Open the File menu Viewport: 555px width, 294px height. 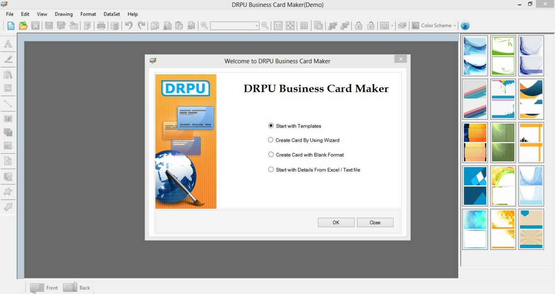tap(10, 14)
